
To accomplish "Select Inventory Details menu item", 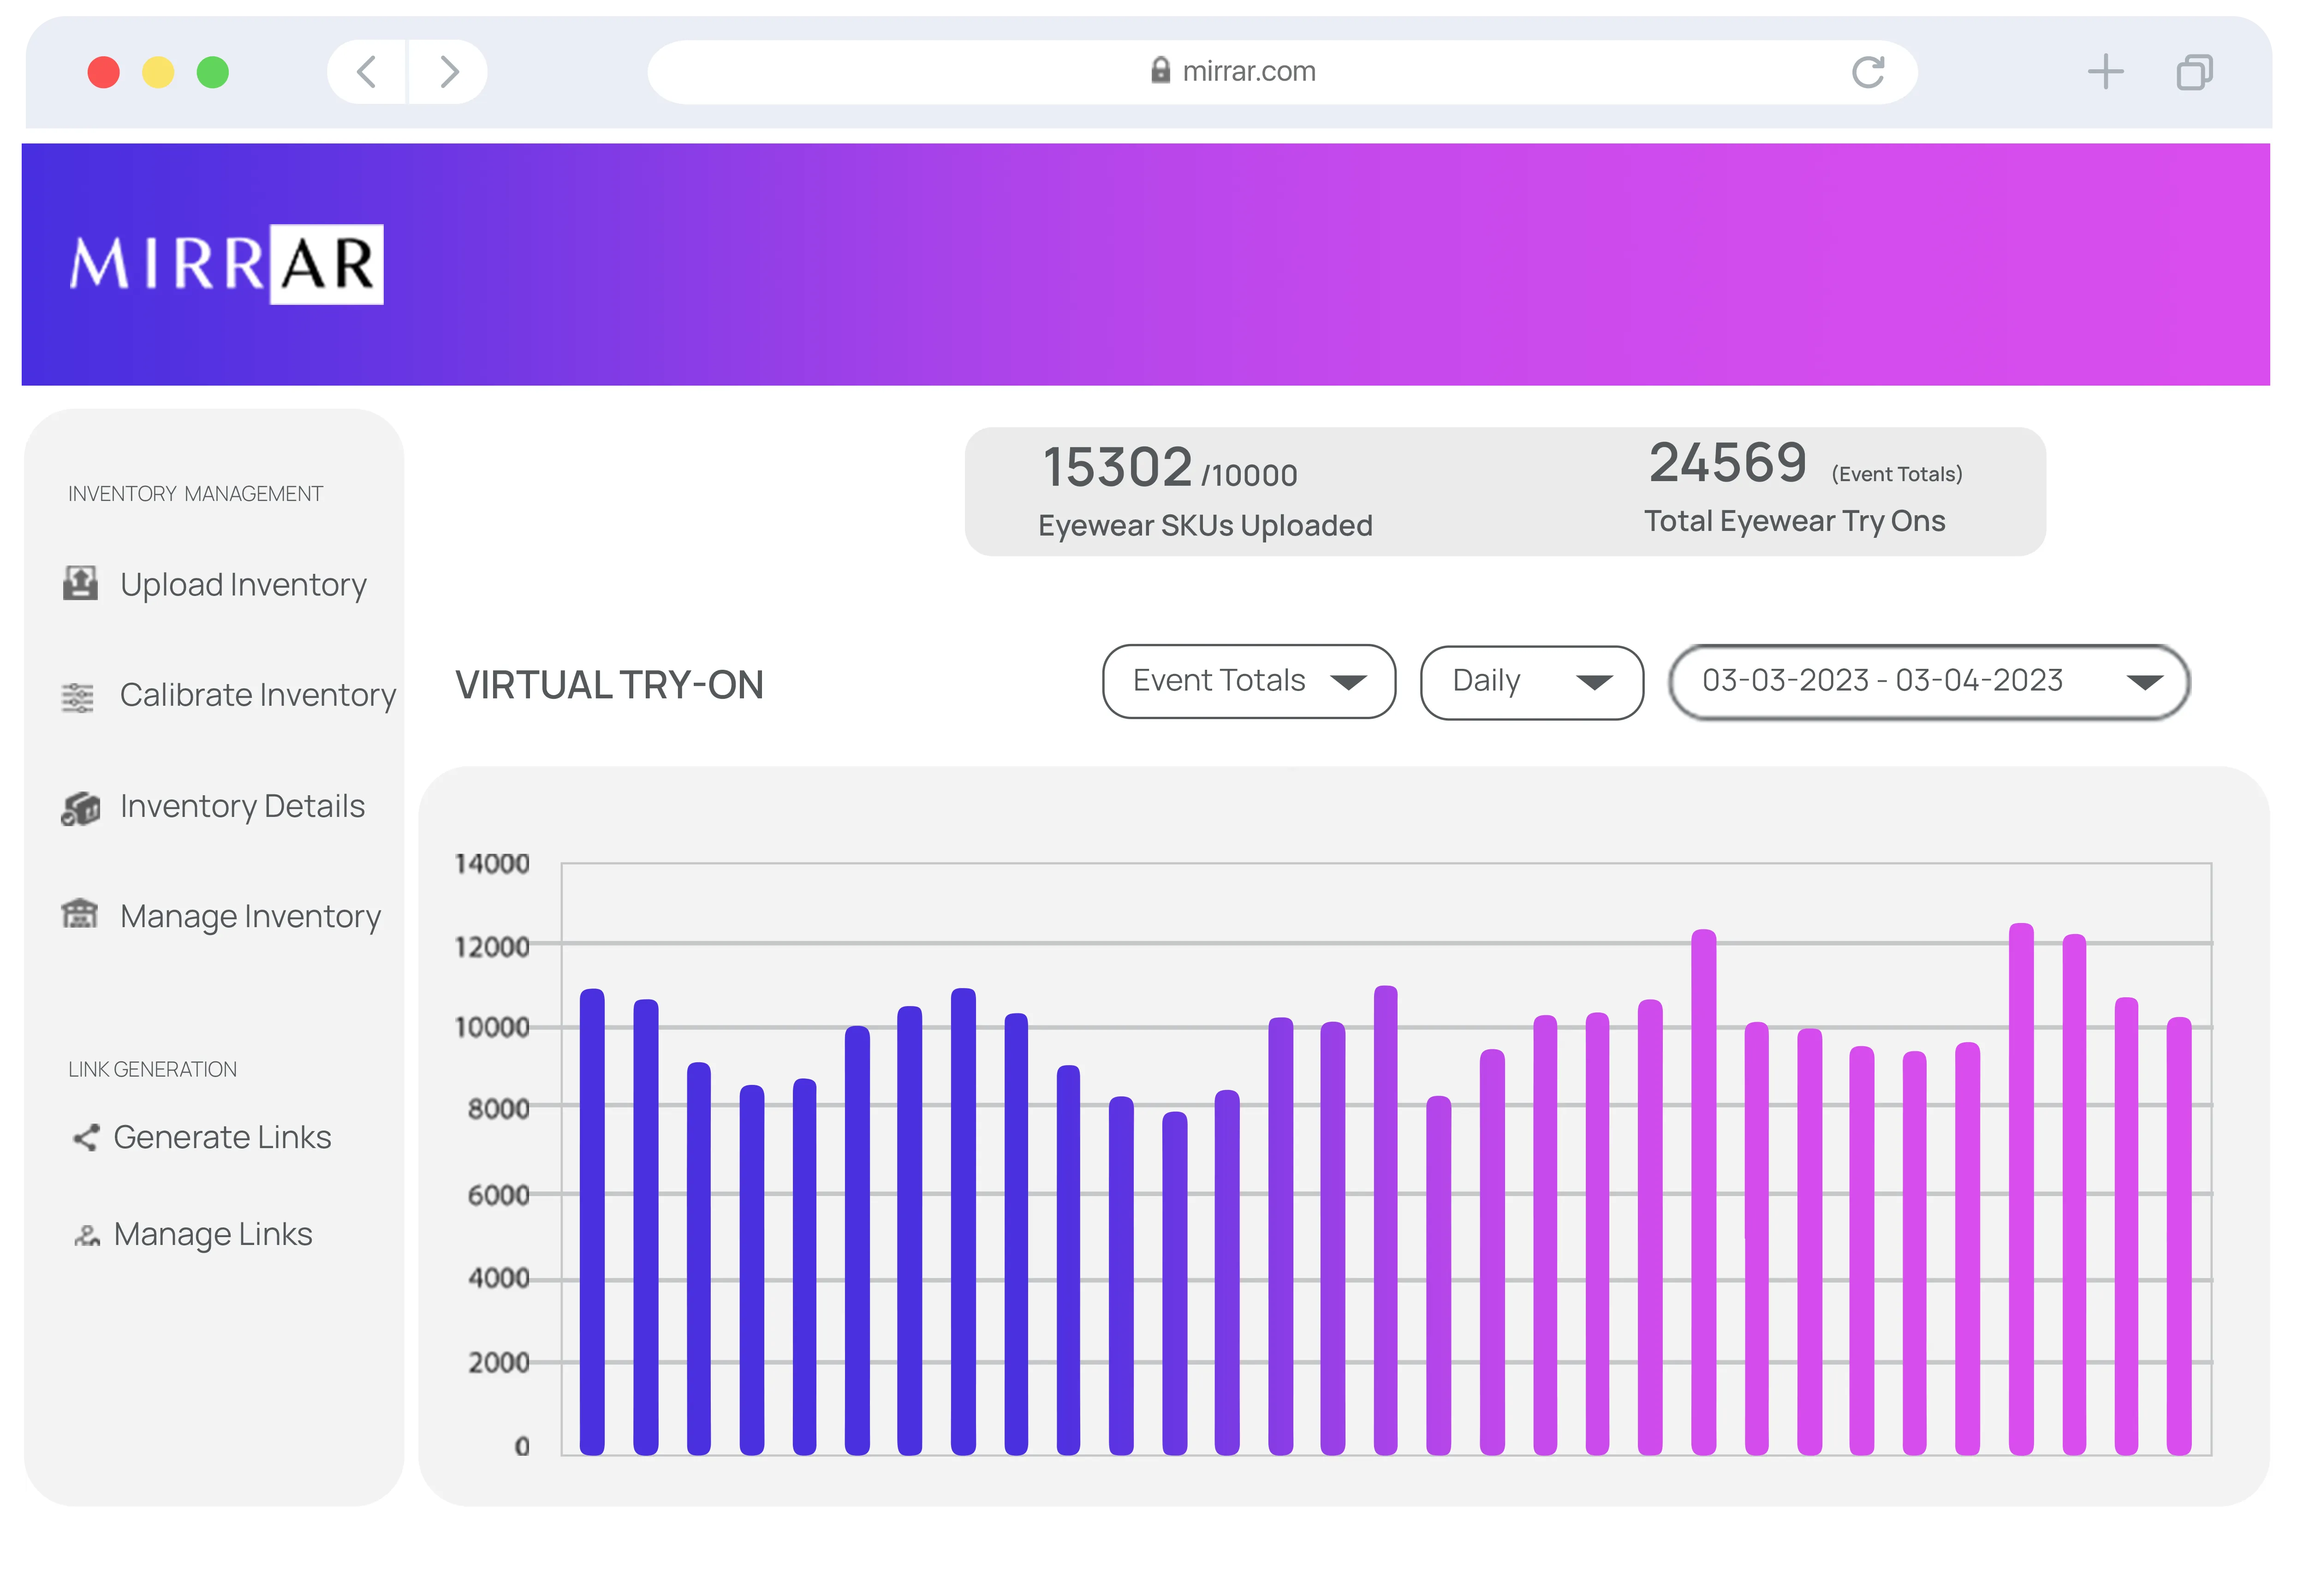I will tap(242, 806).
